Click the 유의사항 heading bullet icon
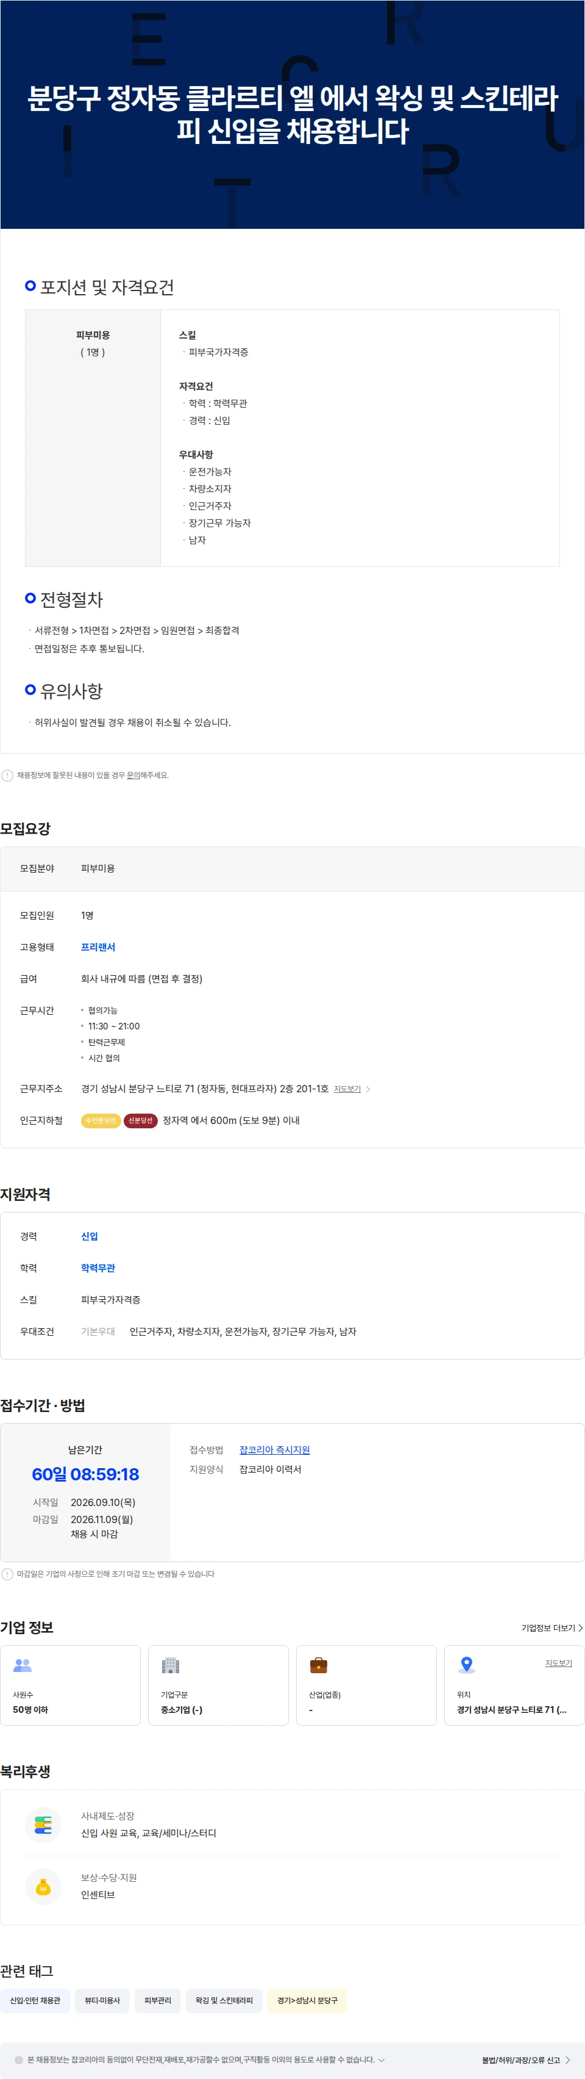This screenshot has width=585, height=2079. coord(30,689)
